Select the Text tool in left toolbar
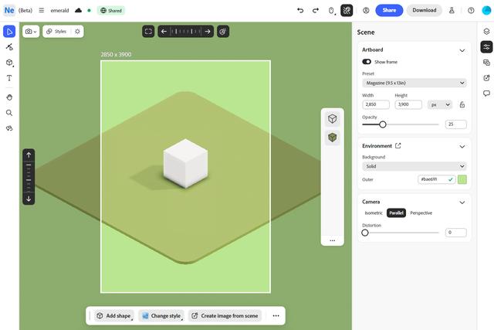The image size is (494, 330). pos(9,78)
